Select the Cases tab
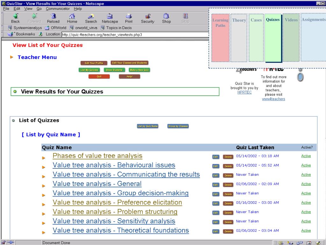 coord(256,38)
